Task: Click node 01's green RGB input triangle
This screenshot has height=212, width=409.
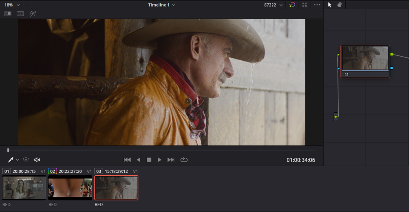Action: 338,55
